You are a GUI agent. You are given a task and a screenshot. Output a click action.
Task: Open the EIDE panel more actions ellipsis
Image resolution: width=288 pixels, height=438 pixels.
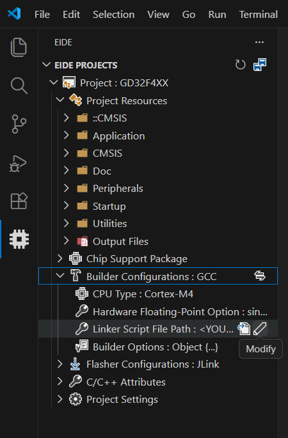pos(259,42)
